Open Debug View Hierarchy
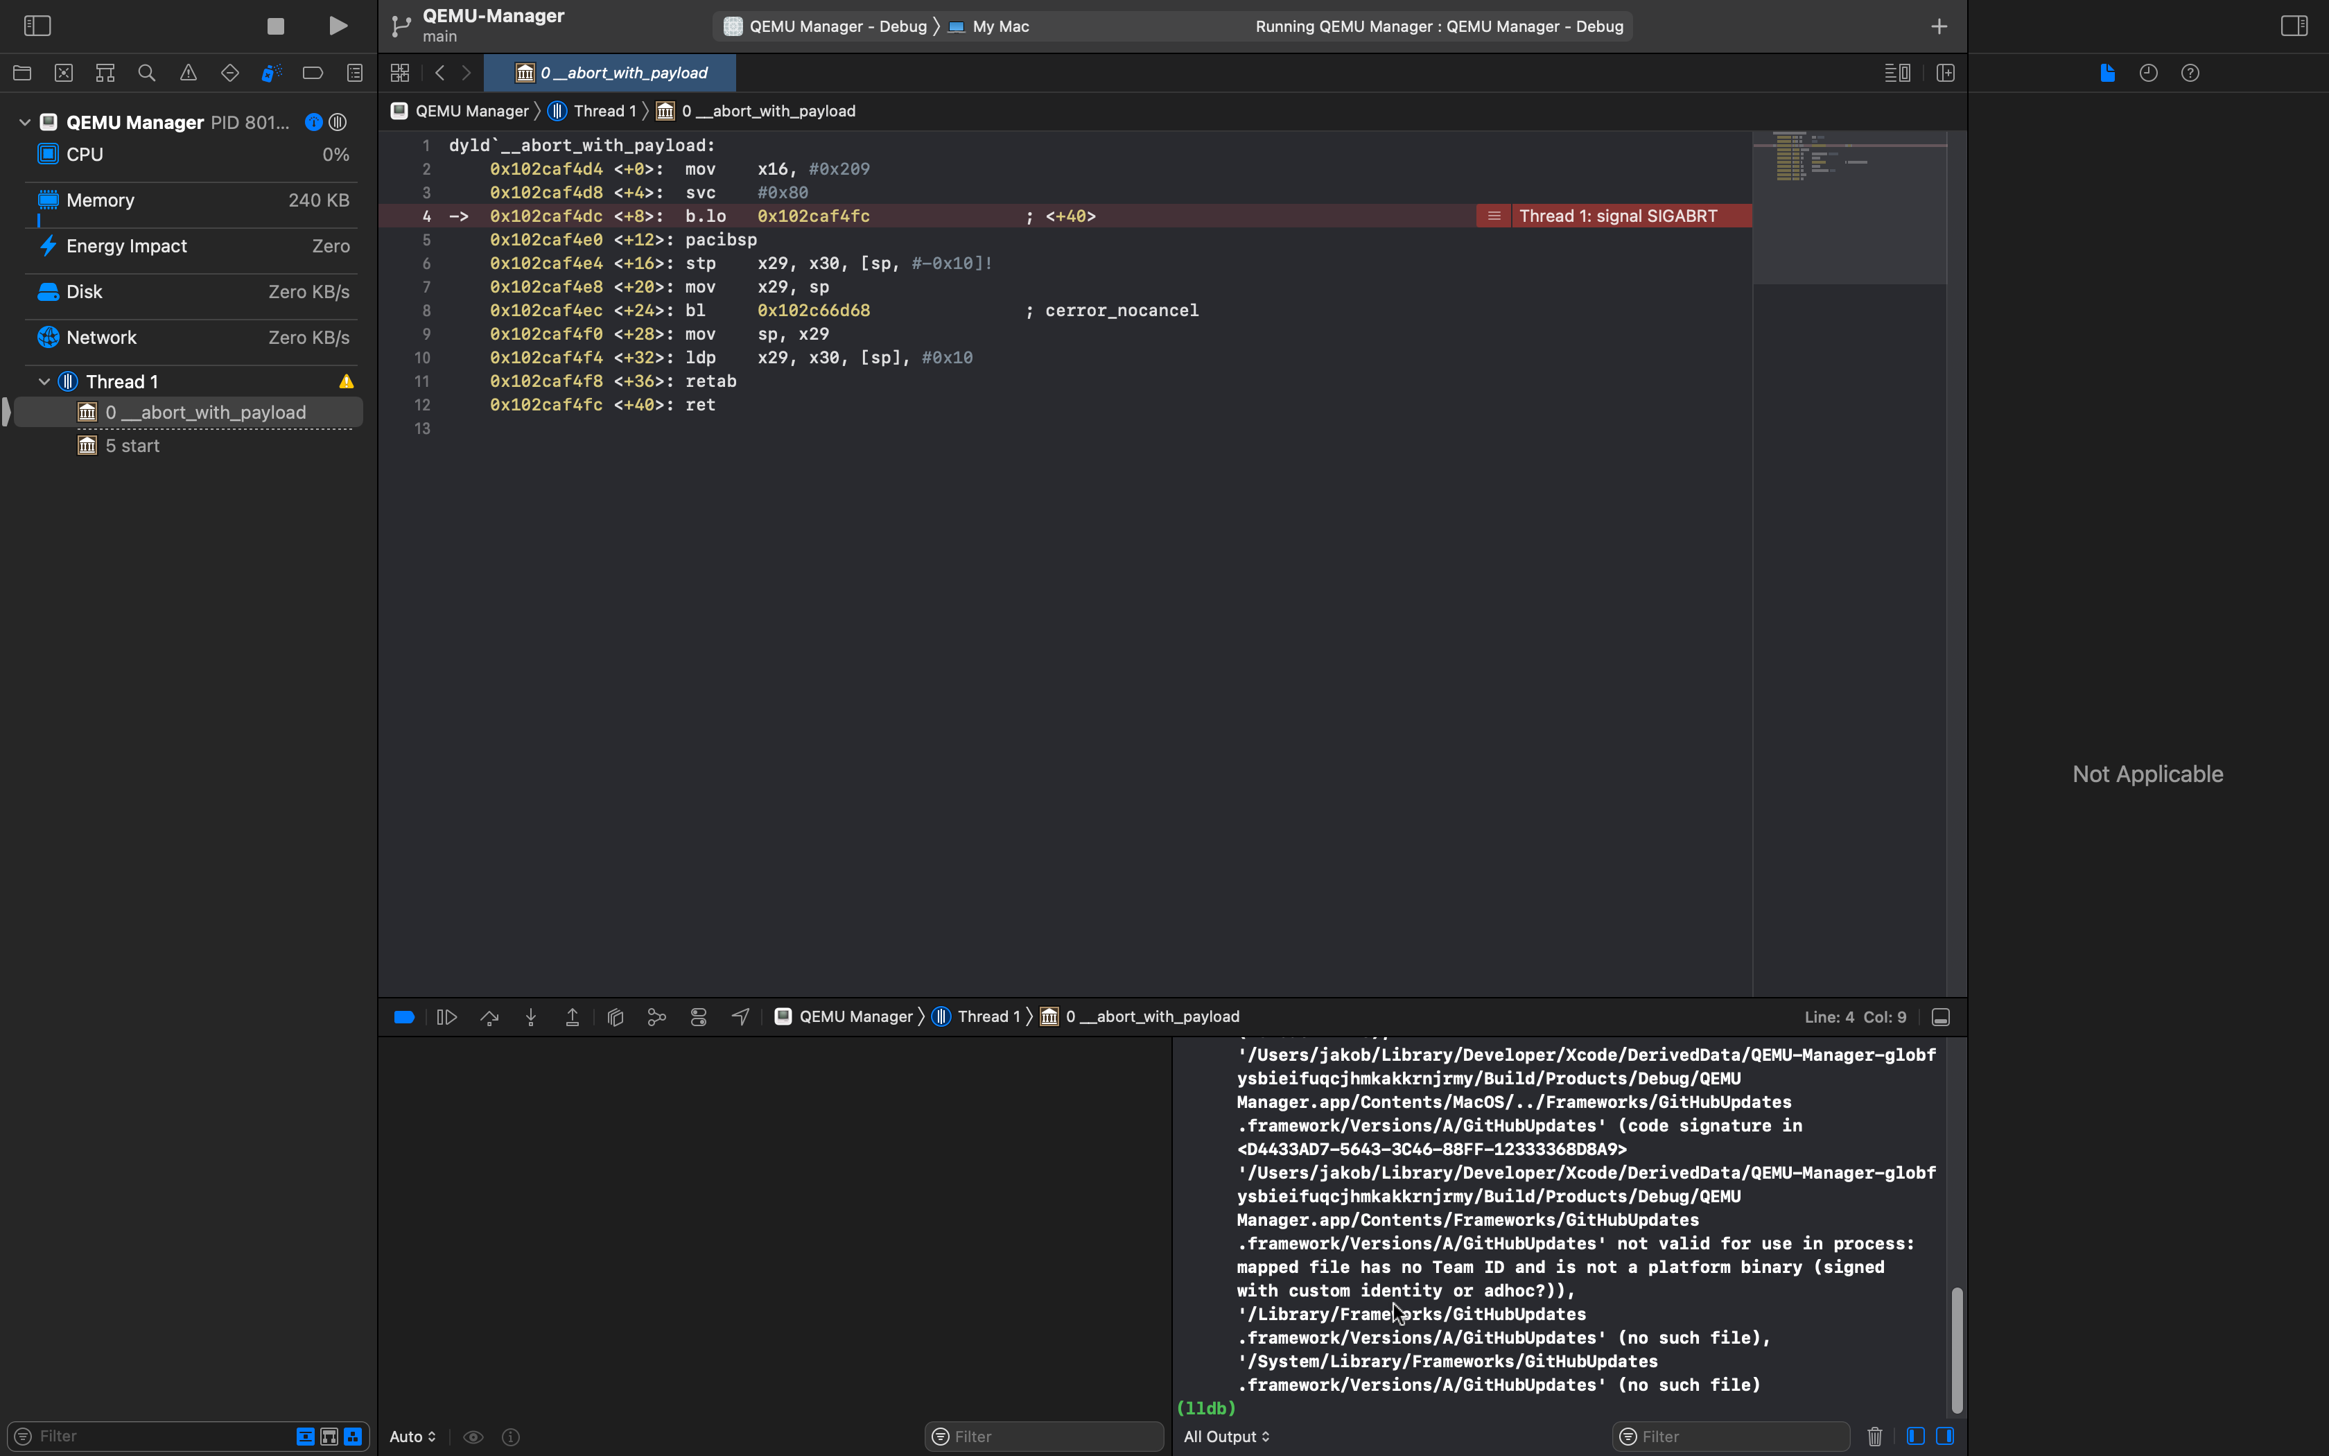Viewport: 2329px width, 1456px height. [616, 1017]
